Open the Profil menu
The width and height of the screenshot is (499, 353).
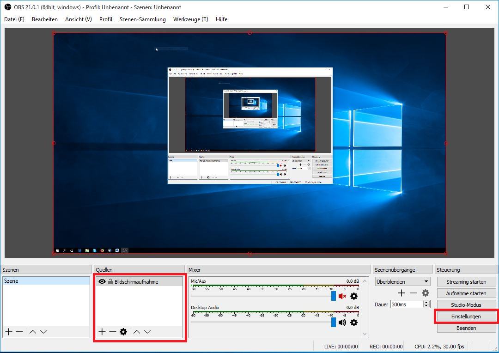point(106,19)
